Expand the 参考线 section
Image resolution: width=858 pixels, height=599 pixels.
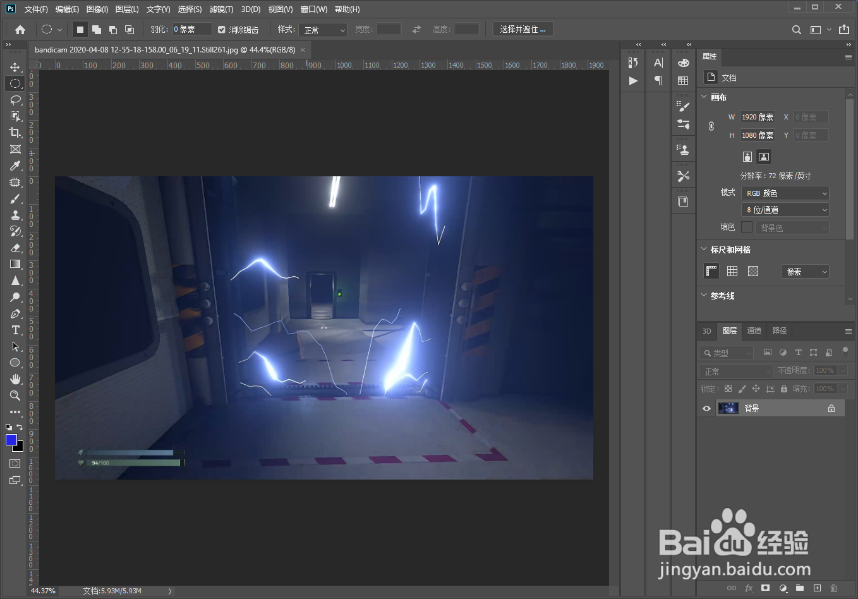tap(704, 295)
